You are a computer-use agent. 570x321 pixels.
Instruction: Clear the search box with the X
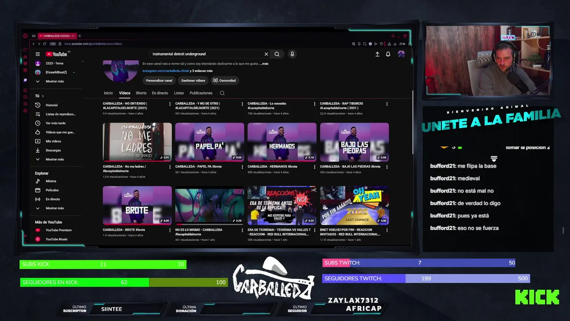click(266, 54)
